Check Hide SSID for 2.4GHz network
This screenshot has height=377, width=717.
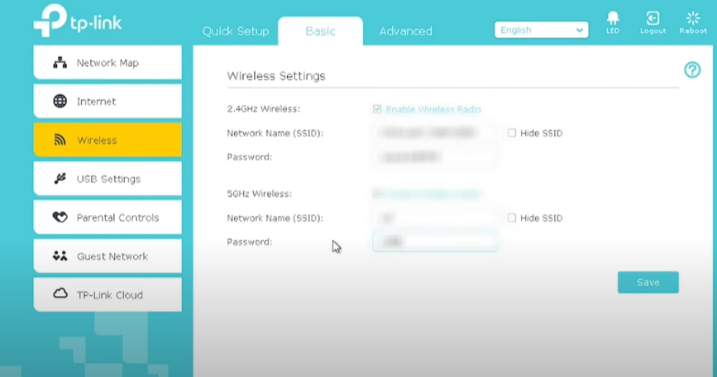[512, 133]
